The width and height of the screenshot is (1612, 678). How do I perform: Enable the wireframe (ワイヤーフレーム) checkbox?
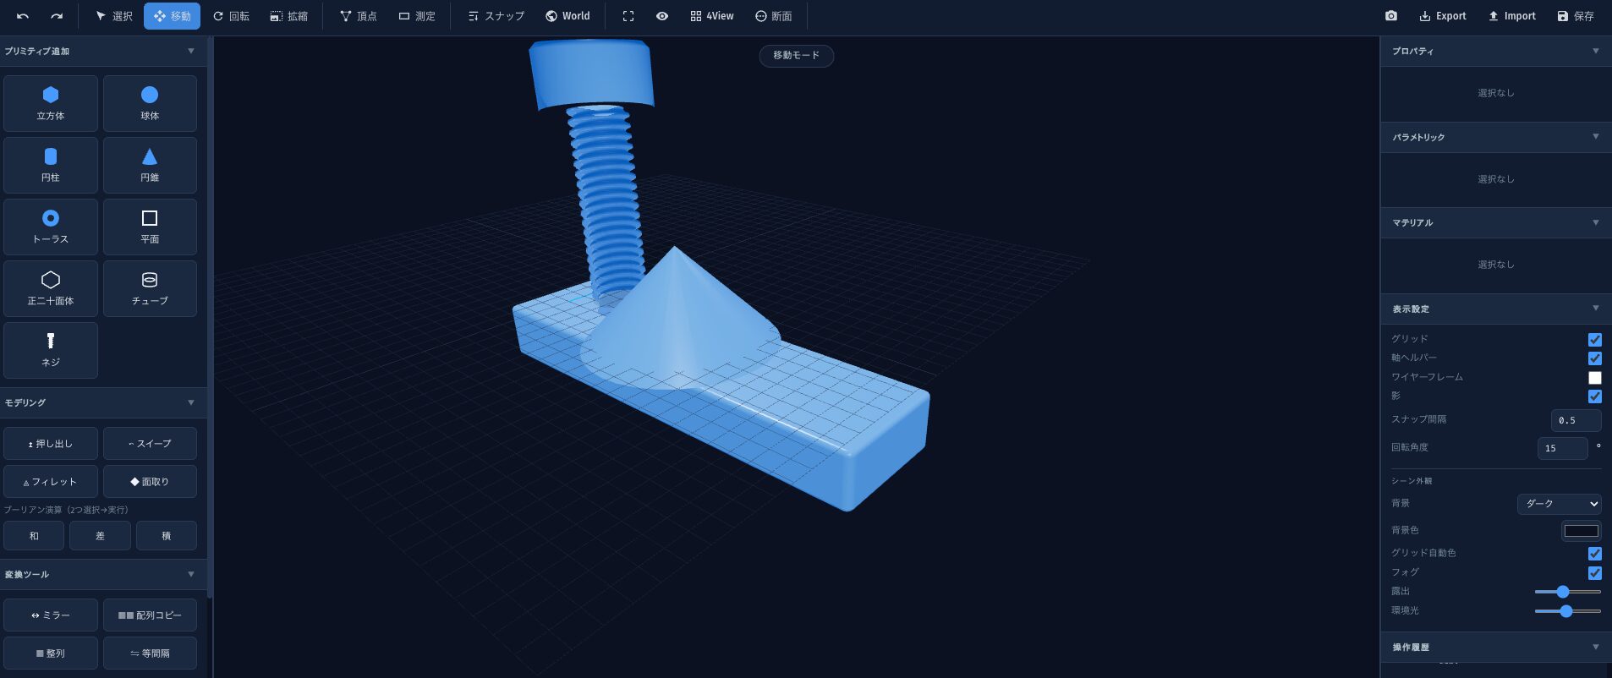[1594, 378]
